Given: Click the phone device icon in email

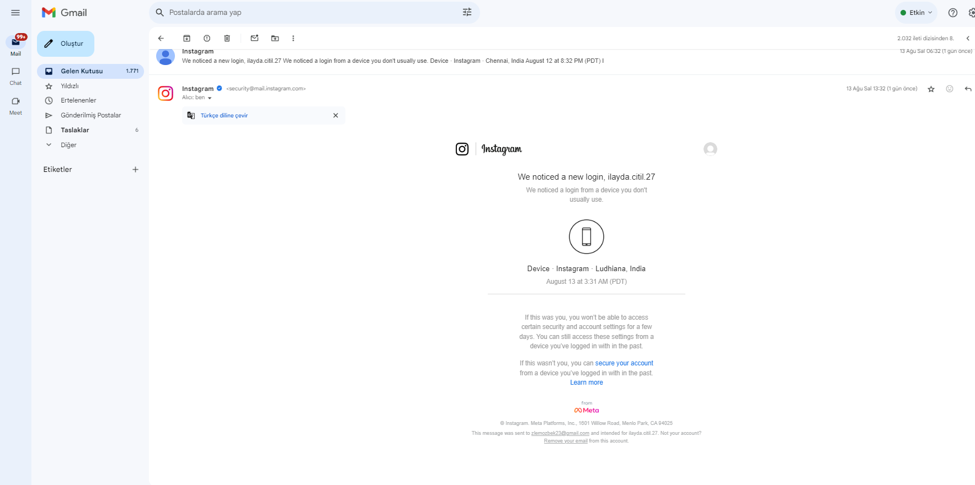Looking at the screenshot, I should [587, 237].
